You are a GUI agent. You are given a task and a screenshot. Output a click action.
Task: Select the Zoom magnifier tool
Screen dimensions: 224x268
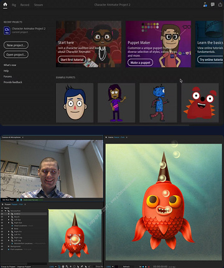click(67, 267)
